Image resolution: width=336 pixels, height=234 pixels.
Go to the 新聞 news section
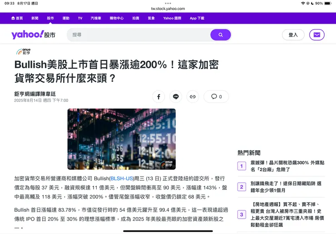tap(35, 18)
